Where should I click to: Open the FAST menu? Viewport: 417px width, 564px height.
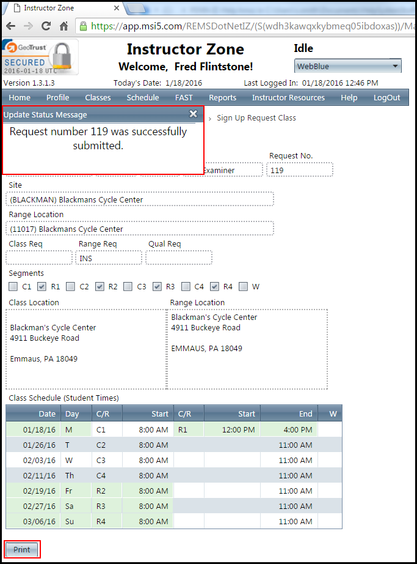pyautogui.click(x=184, y=97)
